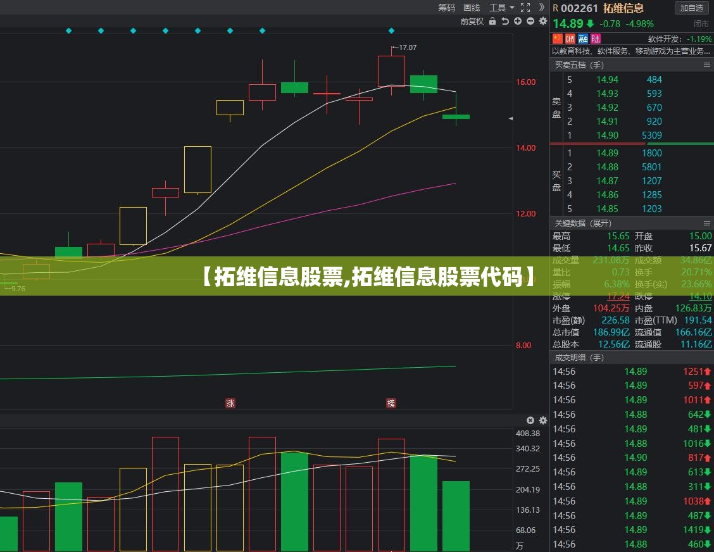Click the green down arrow beside 14.89
Screen dimensions: 714x552
click(590, 23)
